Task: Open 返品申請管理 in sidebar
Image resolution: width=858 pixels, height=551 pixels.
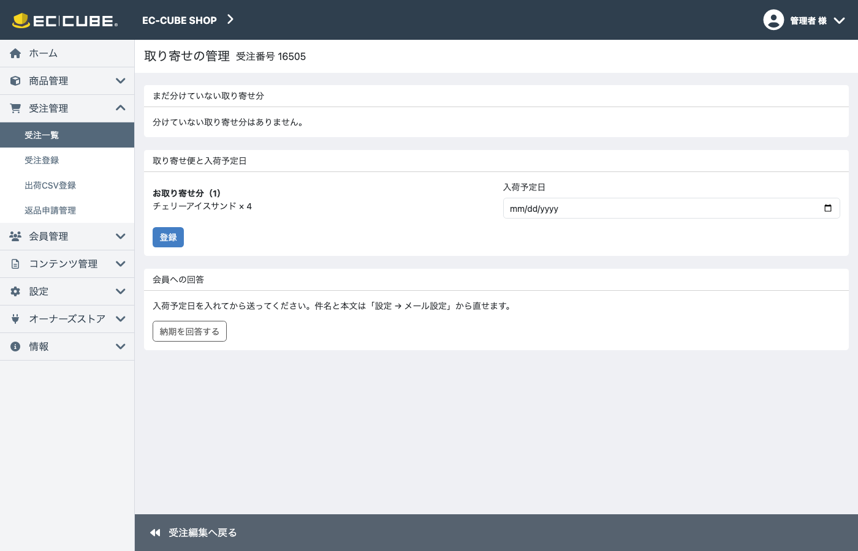Action: [x=67, y=211]
